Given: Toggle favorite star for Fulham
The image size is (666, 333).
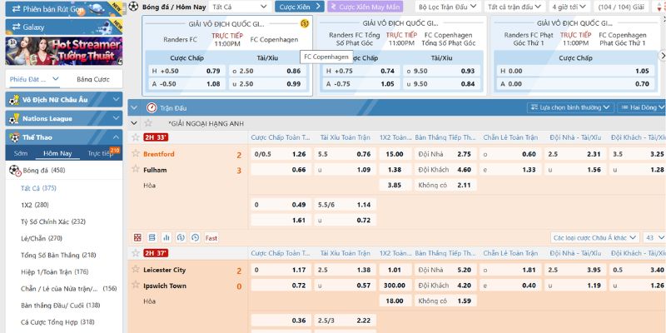Looking at the screenshot, I should (x=136, y=169).
